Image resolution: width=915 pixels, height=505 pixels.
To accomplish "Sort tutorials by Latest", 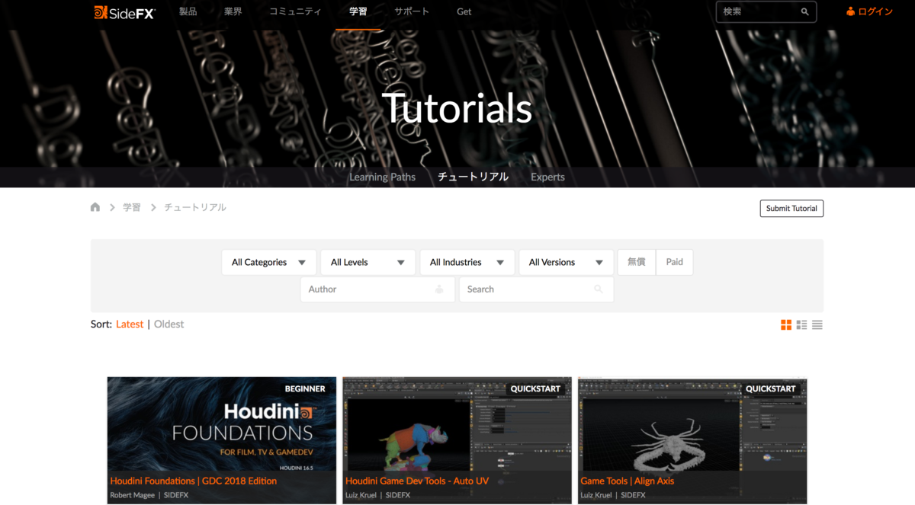I will click(x=130, y=324).
